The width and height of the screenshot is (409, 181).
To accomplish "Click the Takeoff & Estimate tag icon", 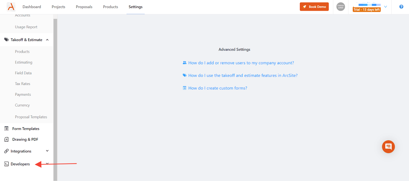I will tap(6, 40).
